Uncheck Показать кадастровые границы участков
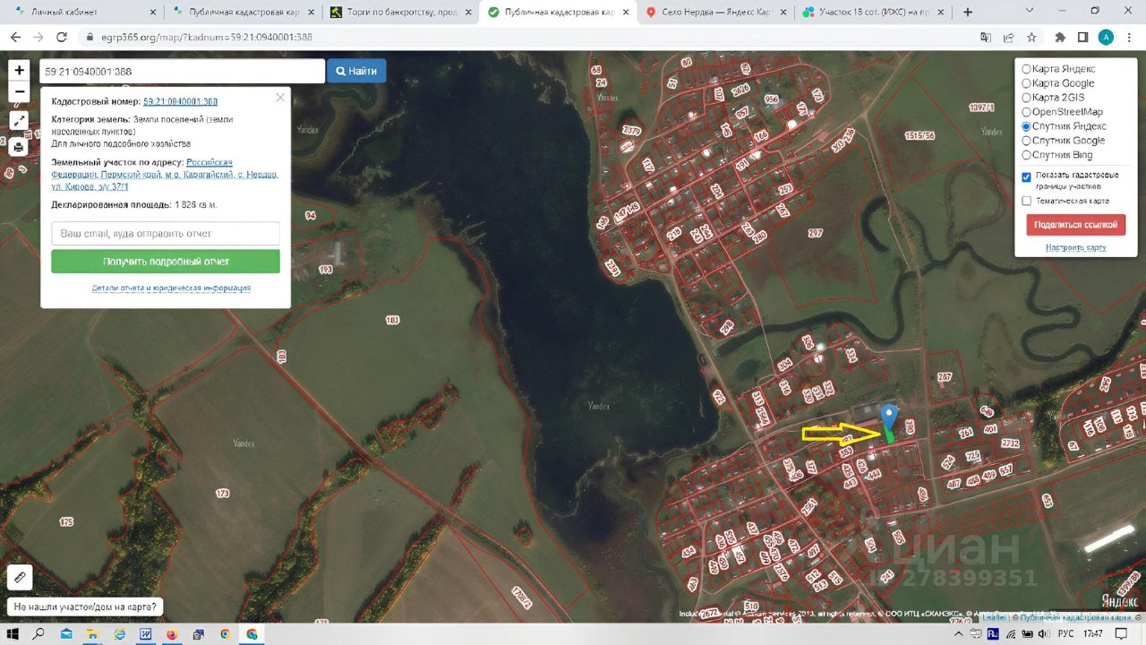The width and height of the screenshot is (1146, 645). click(1027, 177)
